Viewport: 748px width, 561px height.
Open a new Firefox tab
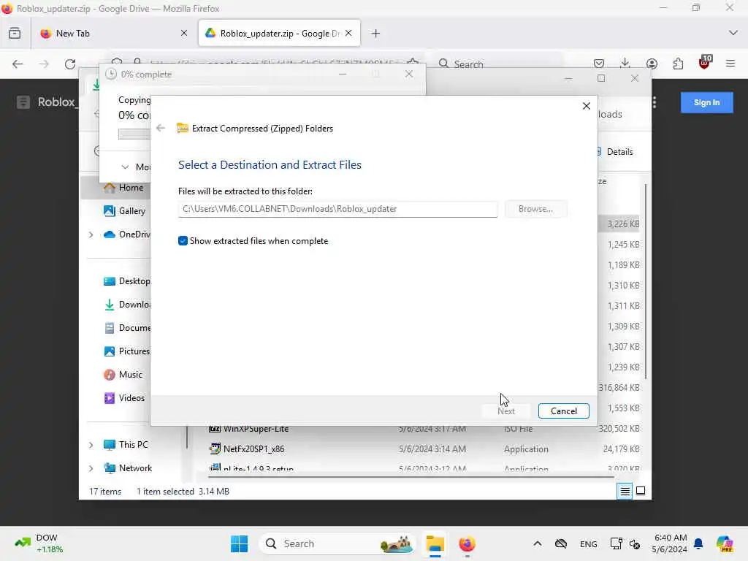(375, 34)
